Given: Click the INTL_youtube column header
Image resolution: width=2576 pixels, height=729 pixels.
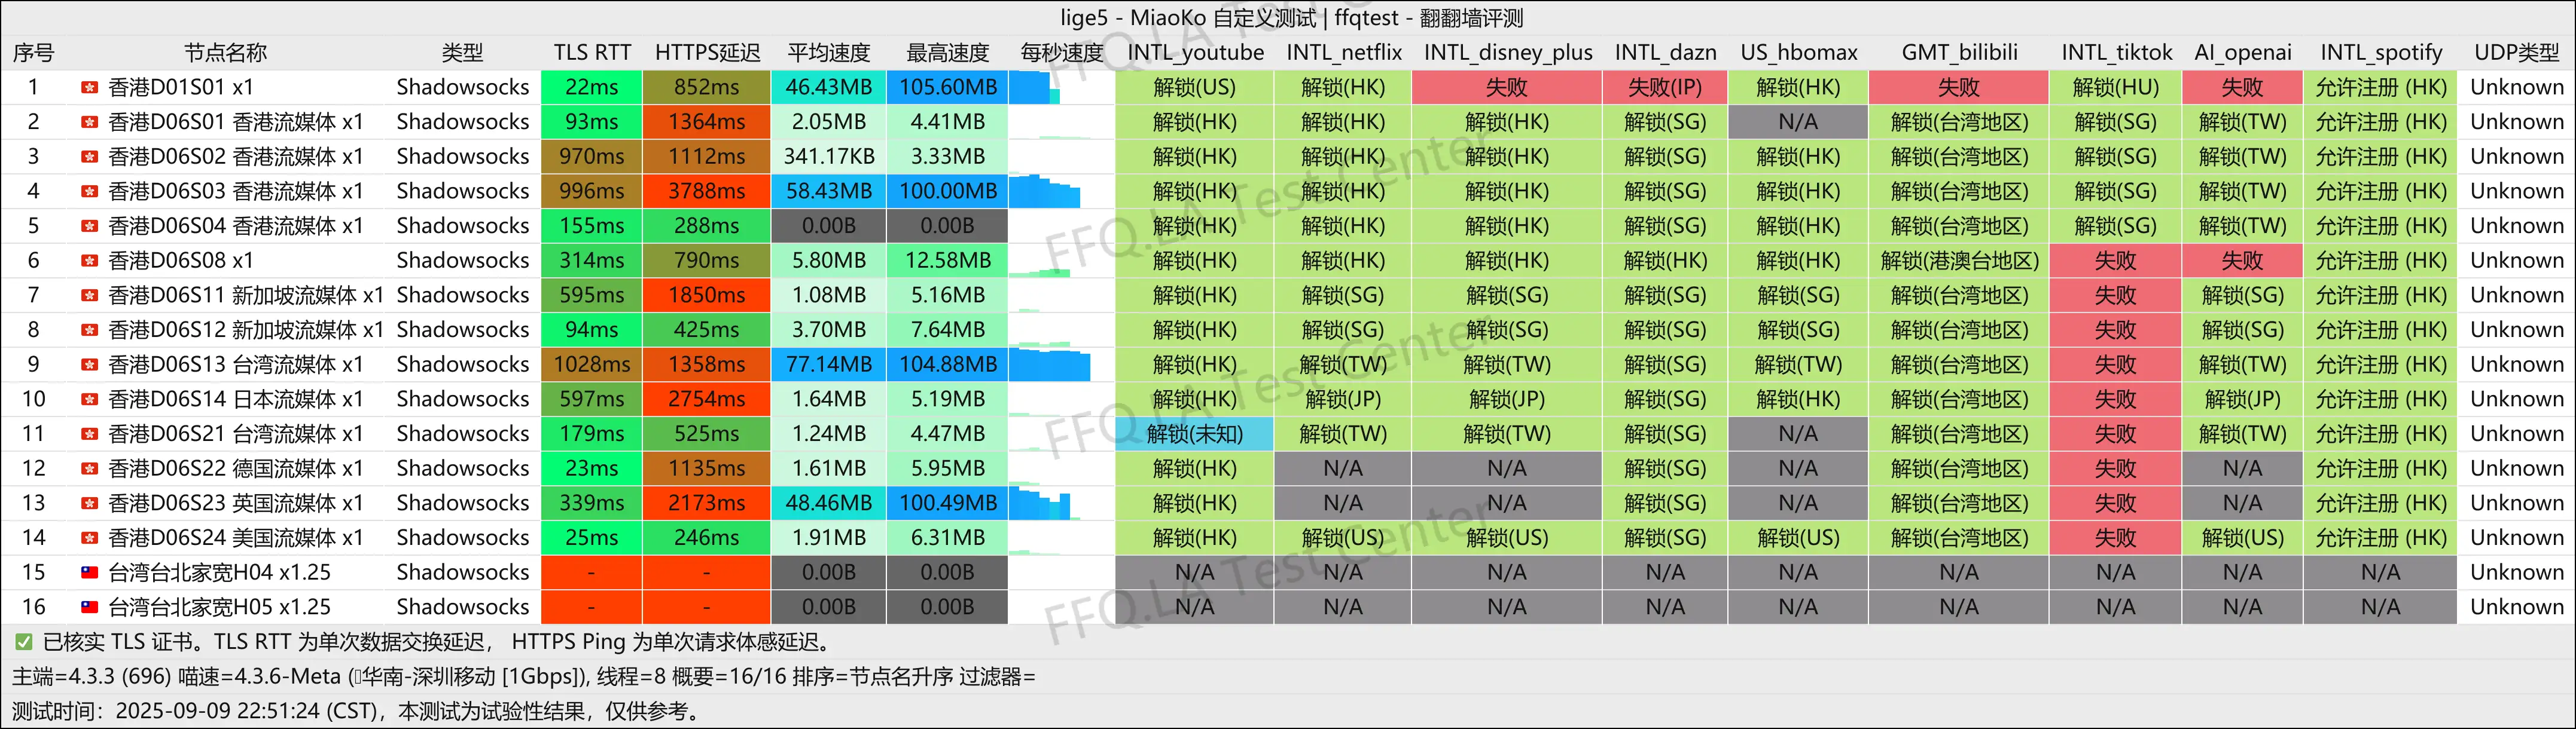Looking at the screenshot, I should pos(1195,53).
